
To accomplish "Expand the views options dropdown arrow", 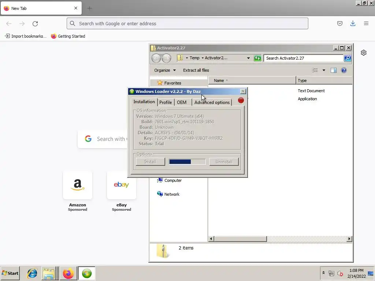I will tap(324, 70).
